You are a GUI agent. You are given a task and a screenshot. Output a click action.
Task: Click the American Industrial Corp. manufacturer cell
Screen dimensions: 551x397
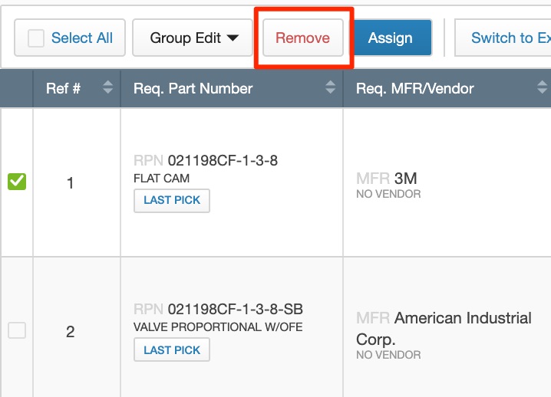[462, 318]
